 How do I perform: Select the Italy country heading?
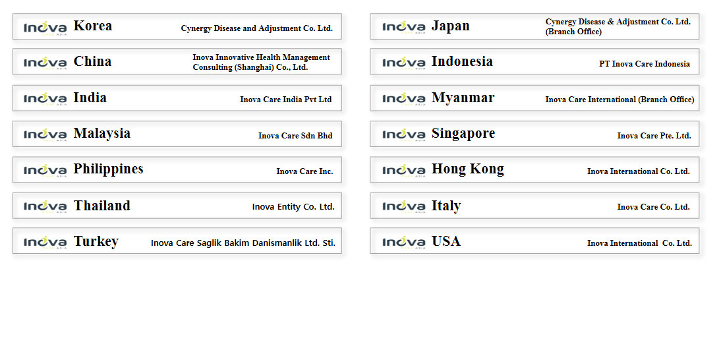pos(446,206)
